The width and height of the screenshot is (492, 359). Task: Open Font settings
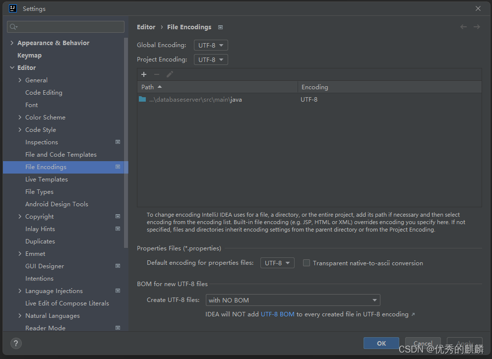pyautogui.click(x=31, y=105)
